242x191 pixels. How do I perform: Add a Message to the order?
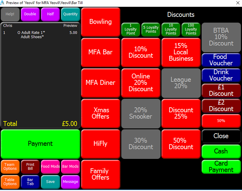coord(70,182)
